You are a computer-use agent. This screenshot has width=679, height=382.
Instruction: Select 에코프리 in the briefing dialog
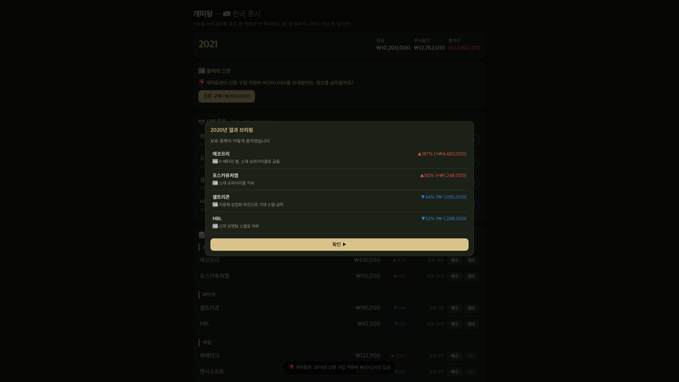pos(221,154)
